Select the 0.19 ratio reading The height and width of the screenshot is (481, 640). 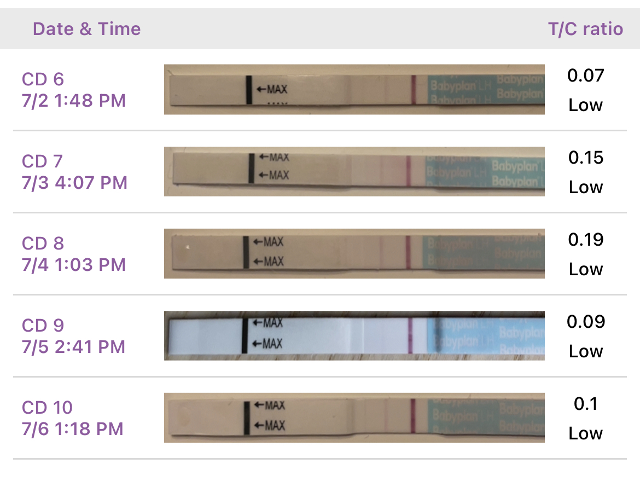pyautogui.click(x=585, y=240)
